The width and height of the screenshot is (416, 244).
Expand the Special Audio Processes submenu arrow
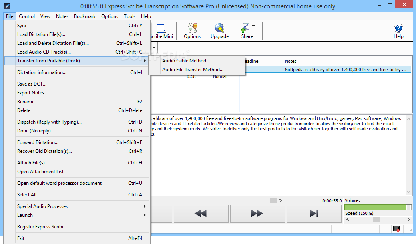click(x=145, y=206)
